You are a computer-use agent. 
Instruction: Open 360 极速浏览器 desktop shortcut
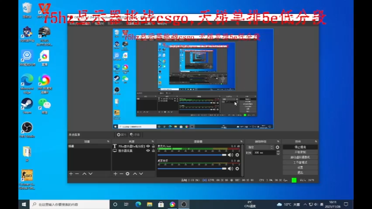(x=44, y=84)
